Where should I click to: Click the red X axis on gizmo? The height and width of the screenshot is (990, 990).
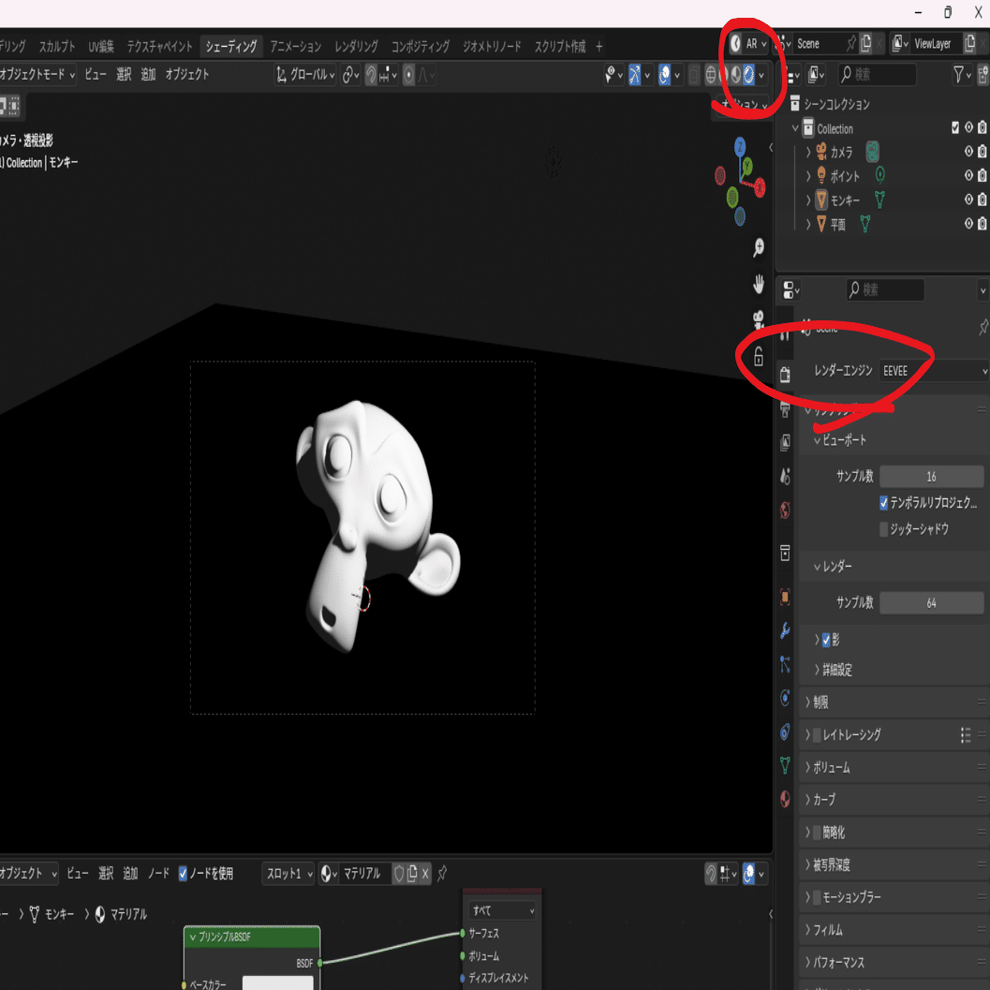click(760, 187)
